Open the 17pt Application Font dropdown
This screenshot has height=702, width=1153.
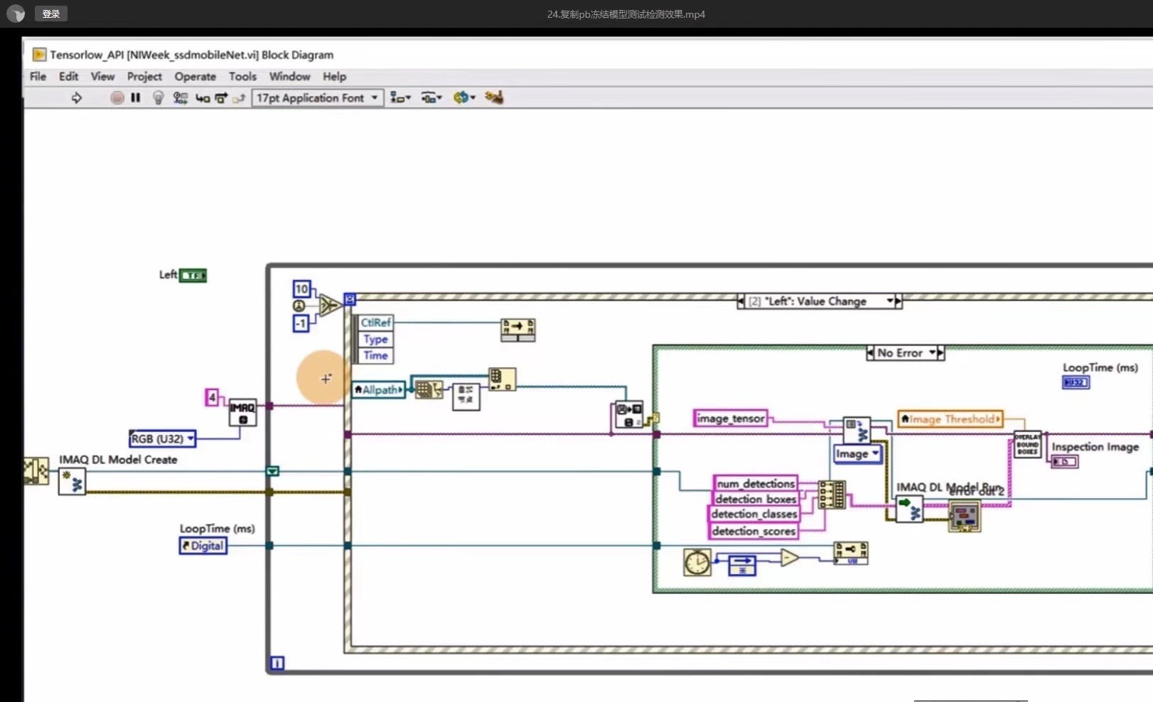(317, 97)
